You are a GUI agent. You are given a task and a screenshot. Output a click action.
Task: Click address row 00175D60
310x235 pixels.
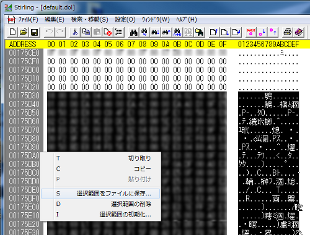coord(24,121)
